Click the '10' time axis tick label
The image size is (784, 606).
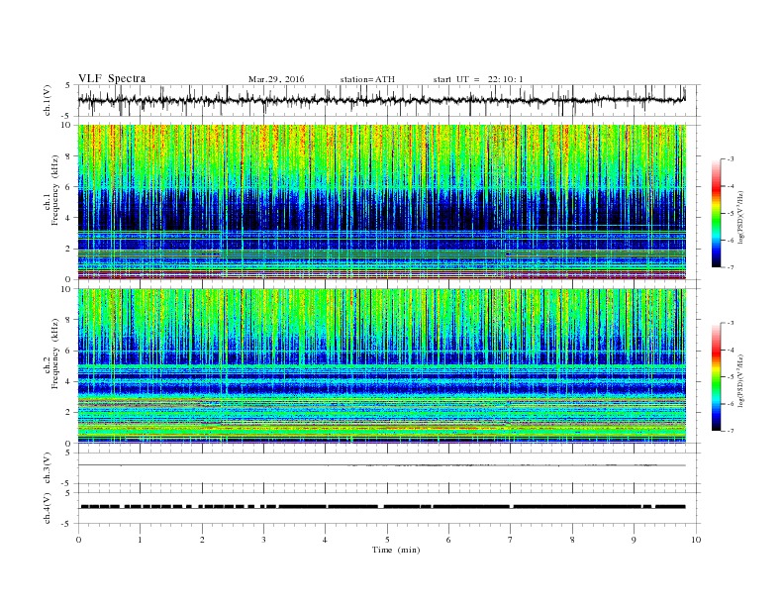(x=696, y=540)
